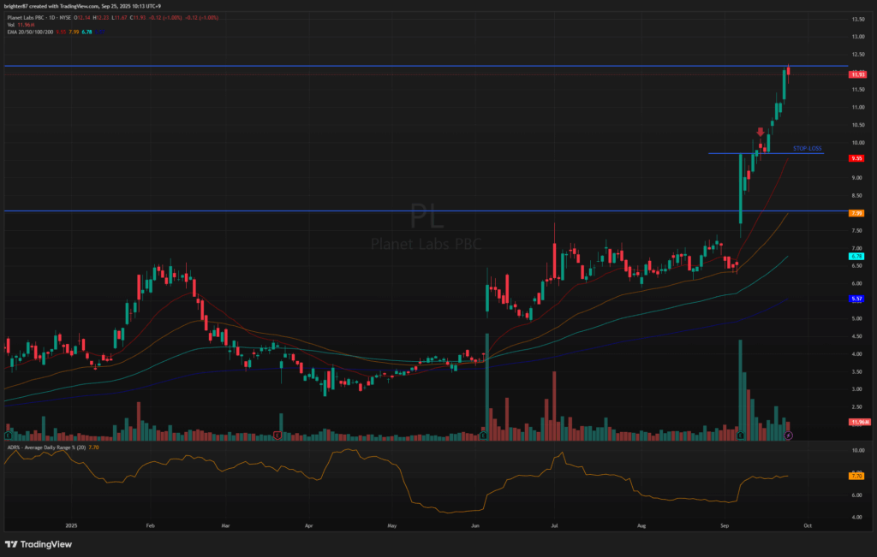This screenshot has height=557, width=877.
Task: Click the blue 5.57 tag on price axis
Action: (856, 299)
